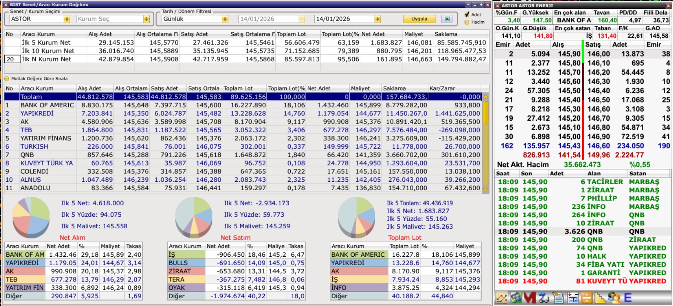Open the ASTOR stock selection dropdown
Screen dimensions: 673x306
[67, 19]
